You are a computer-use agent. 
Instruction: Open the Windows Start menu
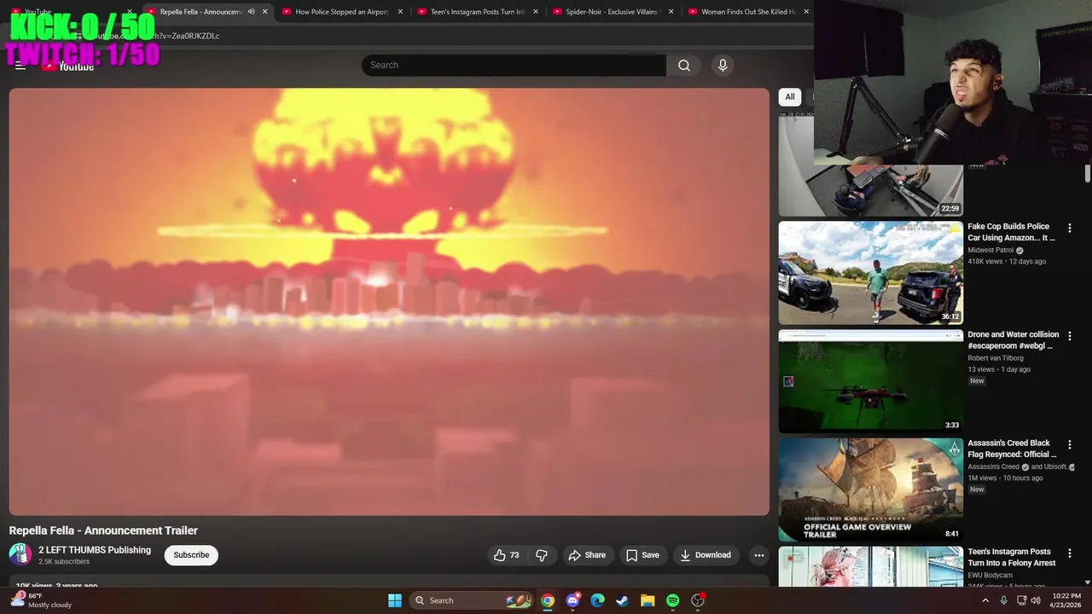395,600
